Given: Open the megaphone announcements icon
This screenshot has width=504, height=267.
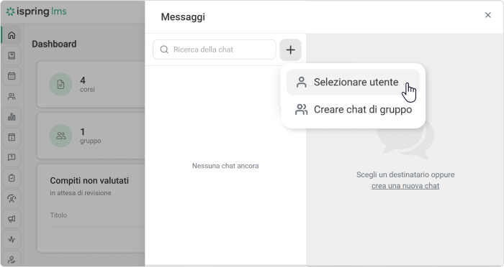Looking at the screenshot, I should coord(12,219).
